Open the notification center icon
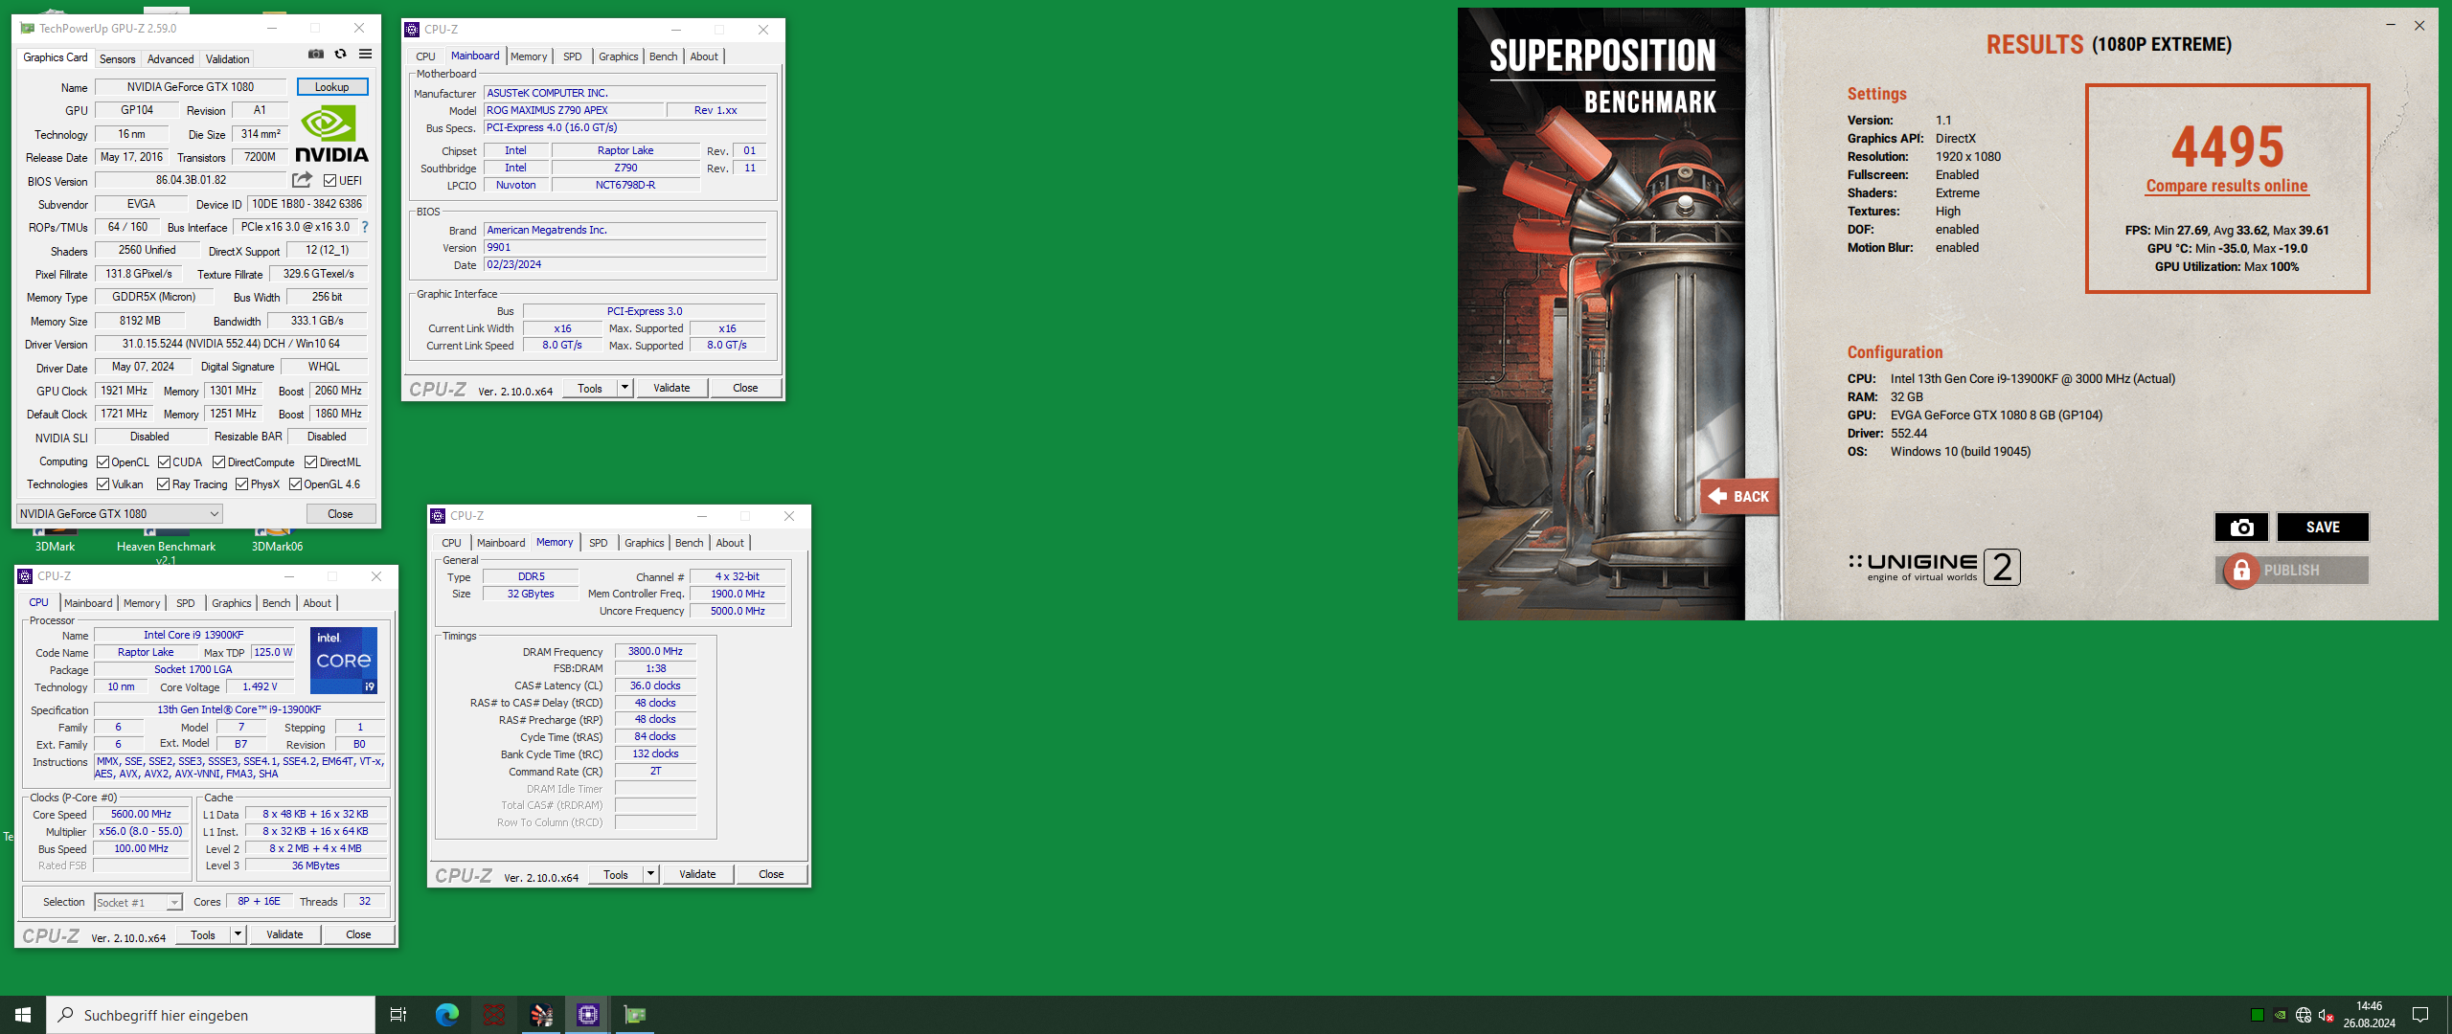 [2420, 1015]
